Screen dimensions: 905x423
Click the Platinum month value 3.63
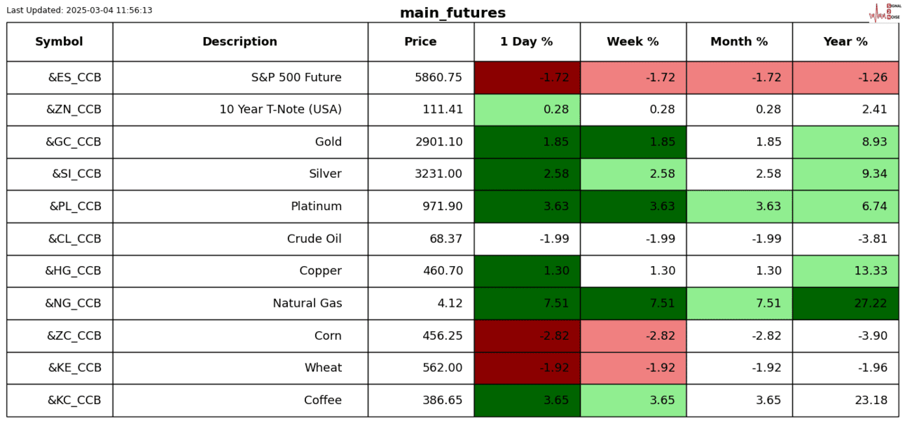[739, 207]
